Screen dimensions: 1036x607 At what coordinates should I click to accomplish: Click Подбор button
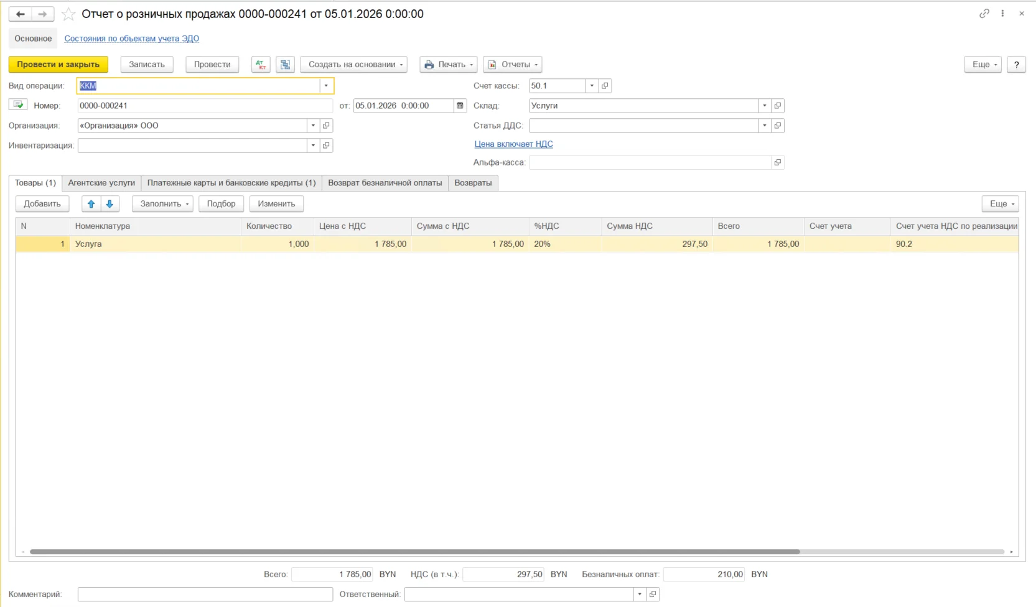tap(222, 204)
